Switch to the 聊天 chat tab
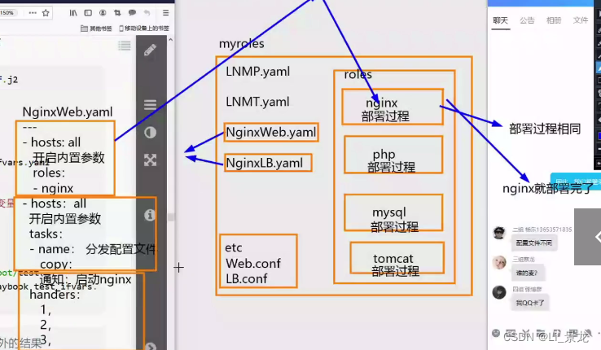 pos(500,20)
